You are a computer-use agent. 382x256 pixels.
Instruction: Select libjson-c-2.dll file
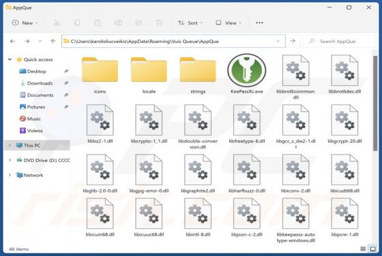(247, 218)
